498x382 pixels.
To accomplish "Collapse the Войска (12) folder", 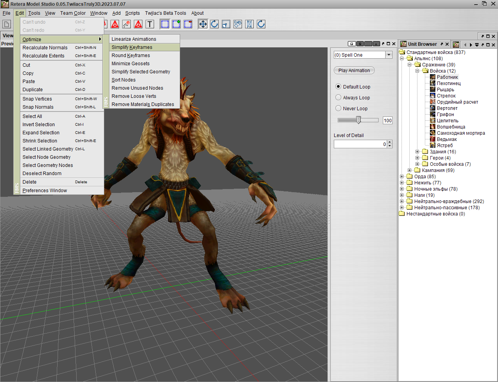I will tap(417, 71).
